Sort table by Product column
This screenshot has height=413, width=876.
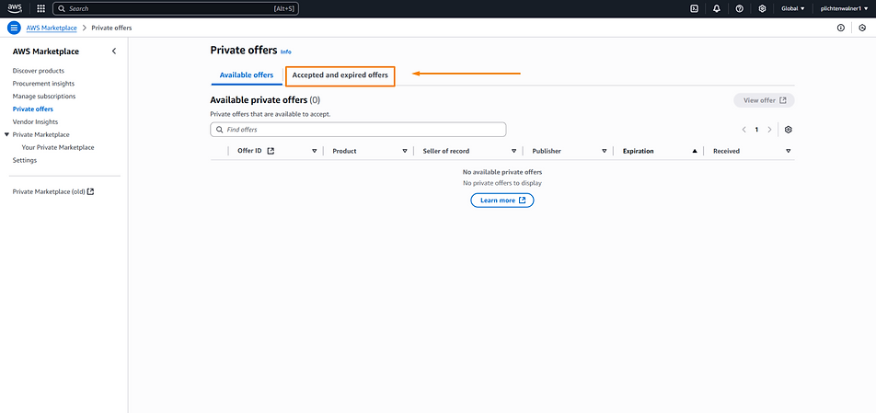click(405, 151)
